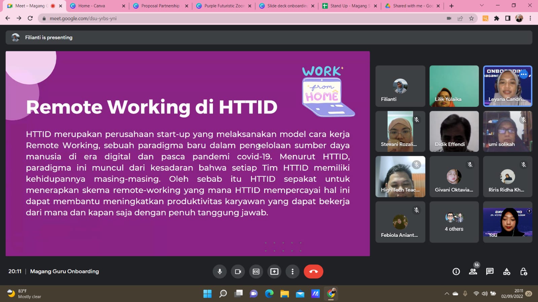Image resolution: width=538 pixels, height=302 pixels.
Task: Go forward in browser
Action: (x=19, y=18)
